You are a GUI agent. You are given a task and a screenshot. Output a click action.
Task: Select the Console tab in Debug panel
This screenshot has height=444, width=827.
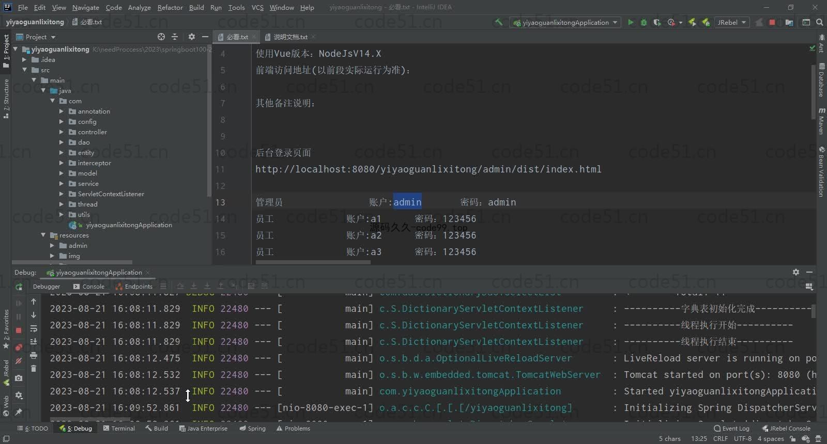89,287
